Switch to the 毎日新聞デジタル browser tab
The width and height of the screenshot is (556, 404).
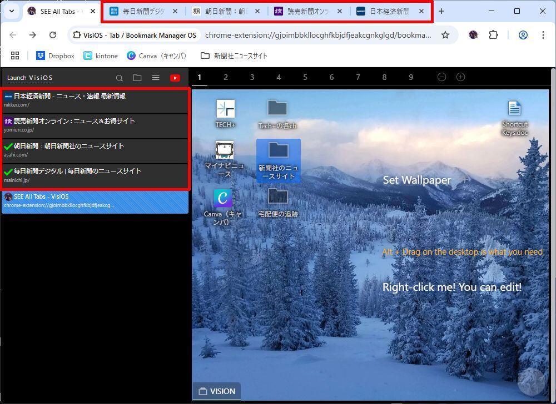coord(143,11)
